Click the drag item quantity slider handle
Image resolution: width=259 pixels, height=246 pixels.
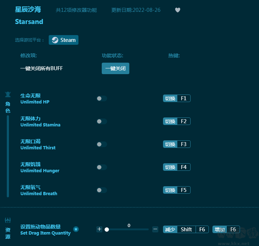107,230
